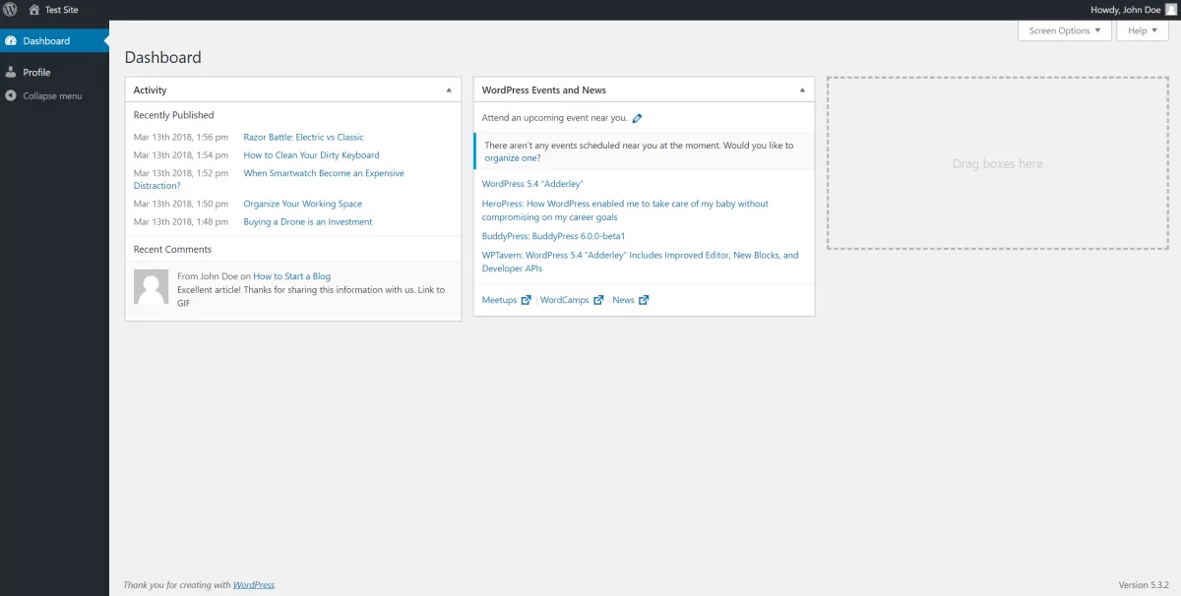Click the Attend an upcoming event near you text
The height and width of the screenshot is (596, 1181).
coord(554,118)
